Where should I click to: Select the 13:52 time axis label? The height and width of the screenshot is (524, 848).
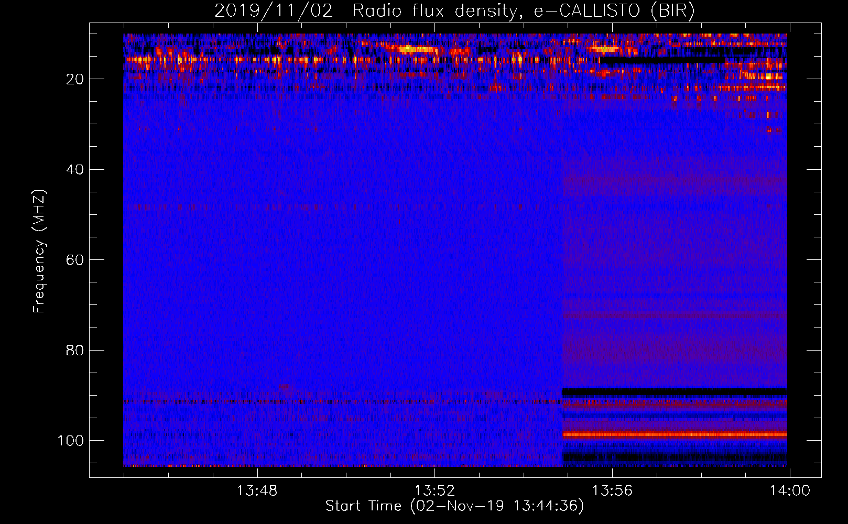click(434, 491)
